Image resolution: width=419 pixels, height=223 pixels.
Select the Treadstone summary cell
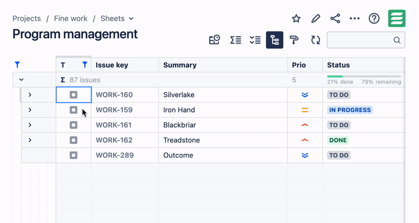(x=223, y=140)
